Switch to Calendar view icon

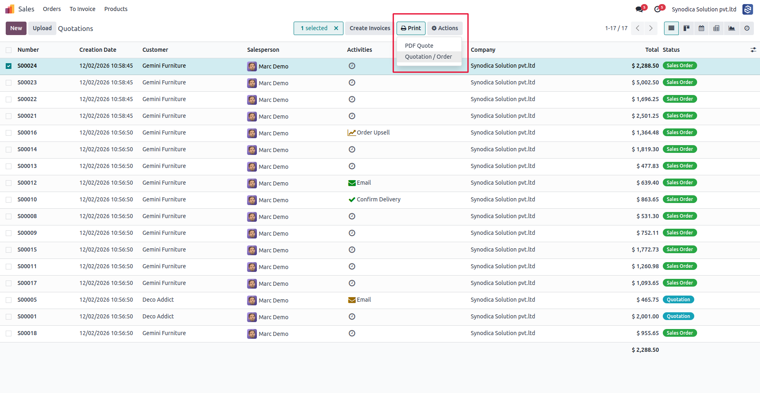click(x=702, y=28)
